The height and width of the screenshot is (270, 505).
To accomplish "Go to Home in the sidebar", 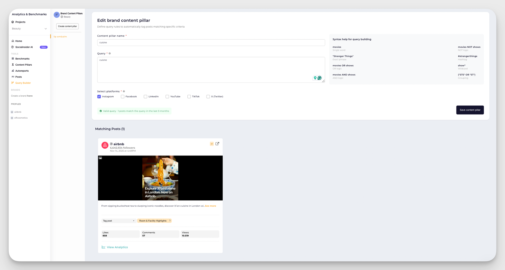I will (19, 41).
